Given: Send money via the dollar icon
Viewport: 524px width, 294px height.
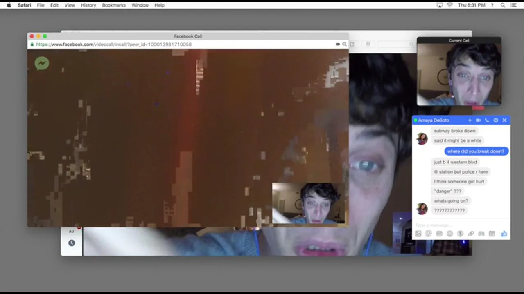Looking at the screenshot, I should [460, 234].
